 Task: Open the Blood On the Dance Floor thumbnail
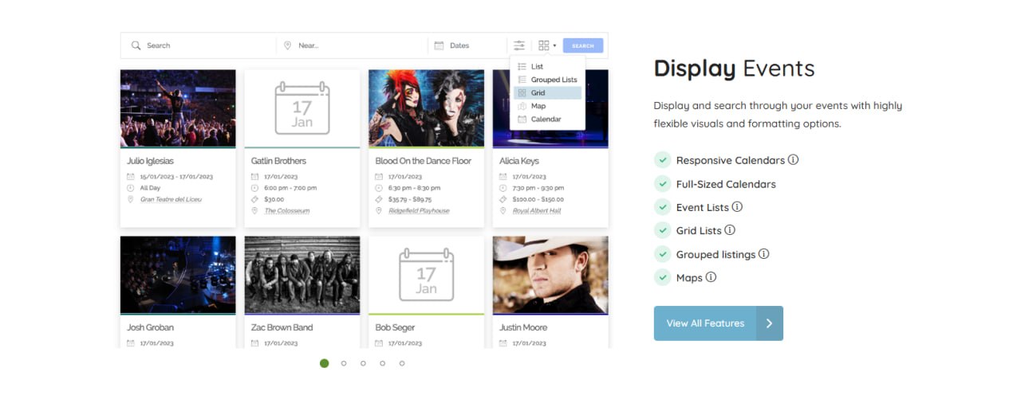pos(427,108)
